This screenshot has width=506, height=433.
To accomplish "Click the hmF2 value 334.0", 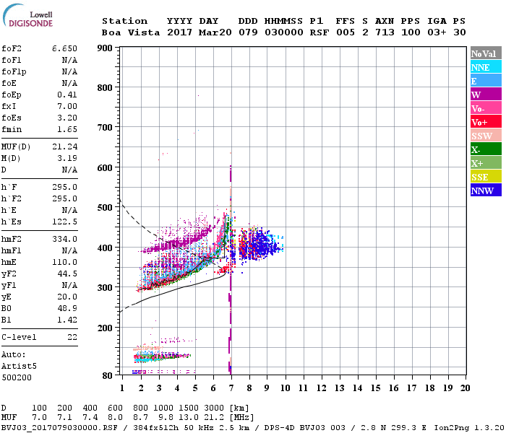I will 64,240.
